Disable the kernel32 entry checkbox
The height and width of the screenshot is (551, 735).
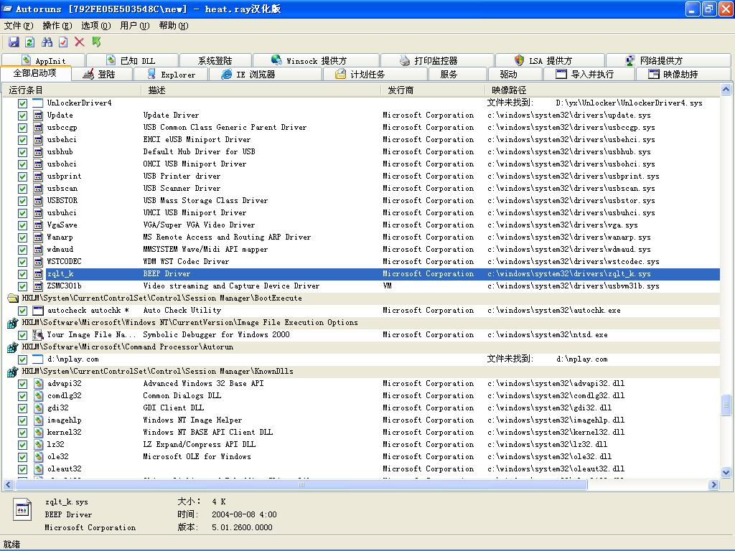tap(23, 433)
